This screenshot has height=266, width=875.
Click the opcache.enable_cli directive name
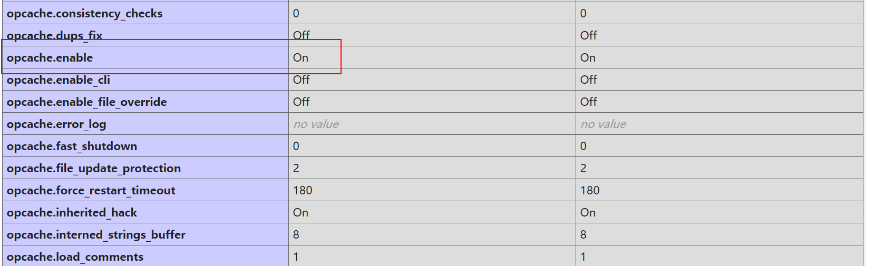coord(58,80)
